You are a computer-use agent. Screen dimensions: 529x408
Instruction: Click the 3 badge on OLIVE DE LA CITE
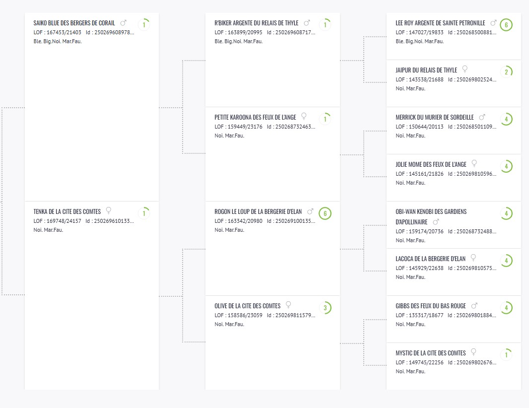[325, 308]
